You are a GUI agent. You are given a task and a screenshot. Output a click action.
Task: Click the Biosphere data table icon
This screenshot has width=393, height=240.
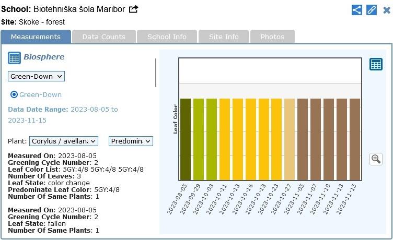(x=14, y=58)
